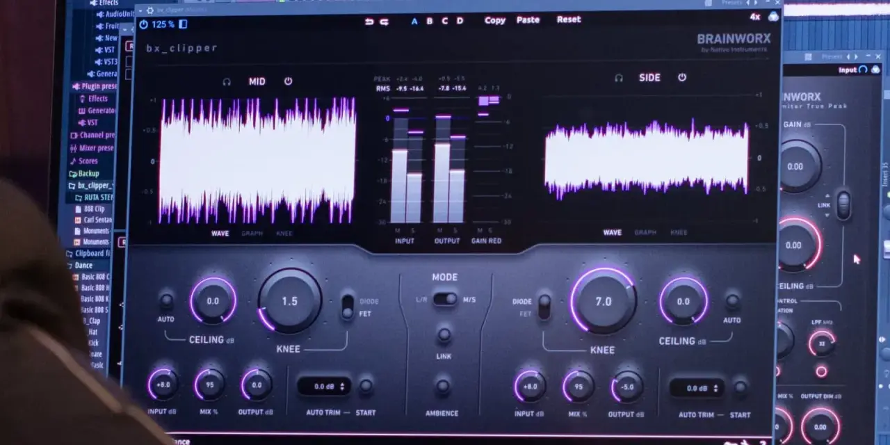This screenshot has height=445, width=890.
Task: Toggle the L/R – M/S MODE switch
Action: [x=445, y=299]
